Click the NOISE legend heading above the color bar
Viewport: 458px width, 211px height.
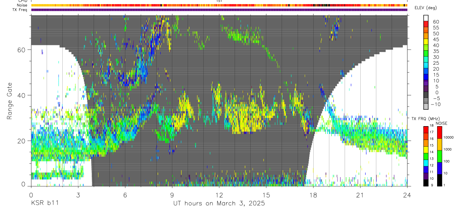coord(441,123)
